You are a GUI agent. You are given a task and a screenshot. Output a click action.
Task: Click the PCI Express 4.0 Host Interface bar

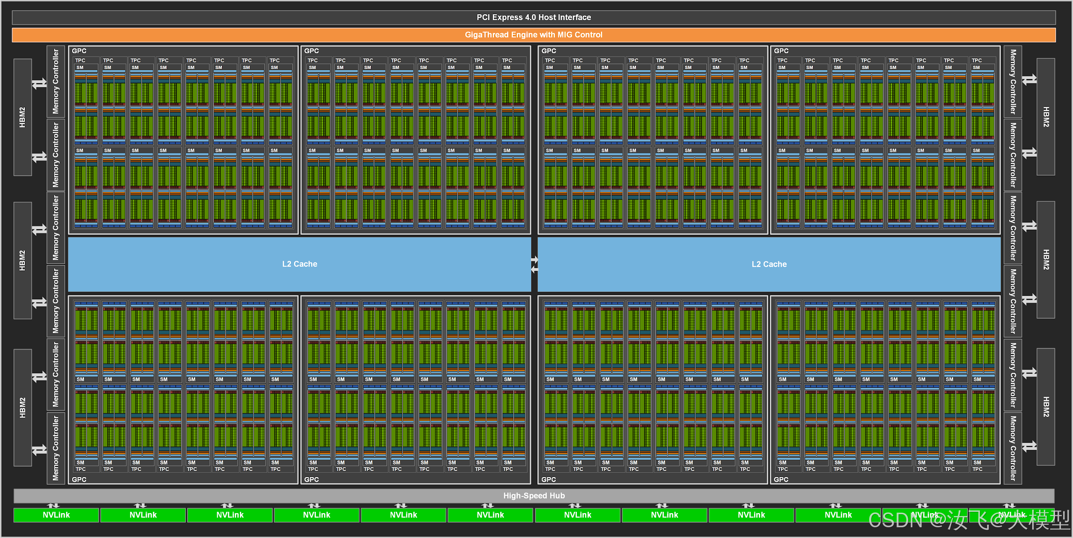click(533, 18)
